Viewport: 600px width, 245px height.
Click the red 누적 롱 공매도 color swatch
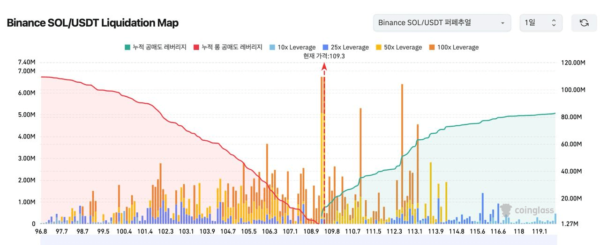(x=196, y=47)
